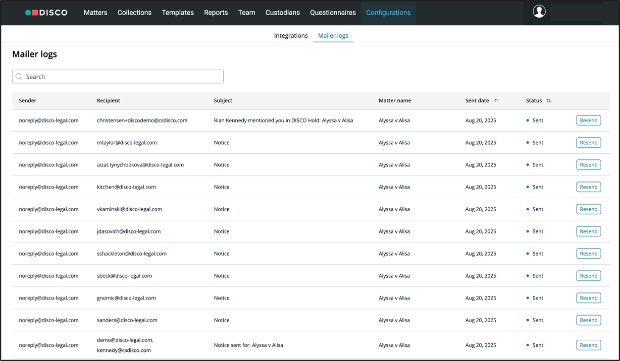620x361 pixels.
Task: Navigate to Reports
Action: [216, 13]
